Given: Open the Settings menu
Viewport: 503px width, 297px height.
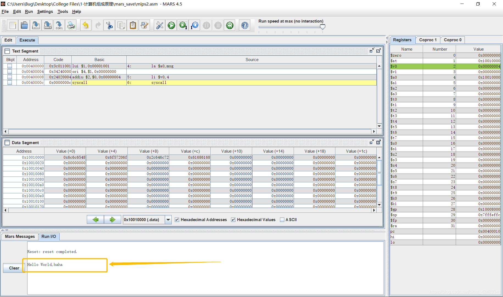Looking at the screenshot, I should pyautogui.click(x=45, y=12).
